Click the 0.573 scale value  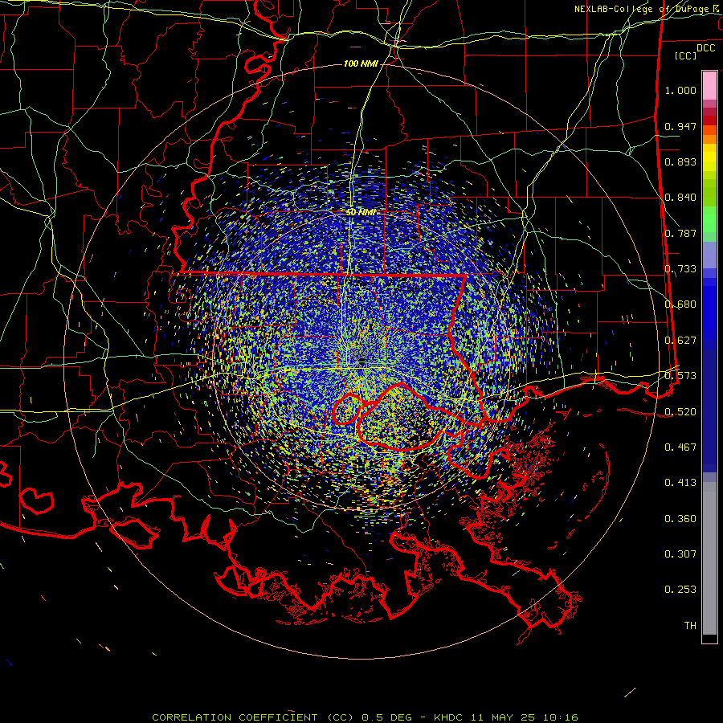click(x=680, y=376)
